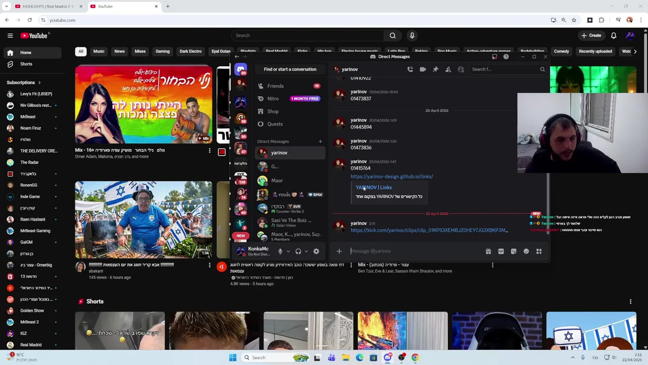Add friends to the Discord DM
Image resolution: width=648 pixels, height=365 pixels.
[448, 69]
